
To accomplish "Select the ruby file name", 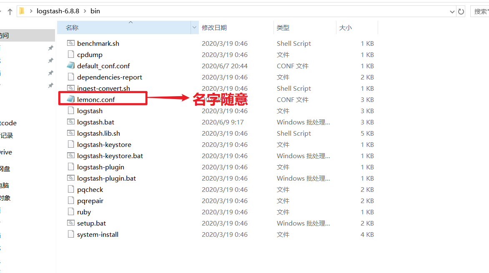I will 84,212.
